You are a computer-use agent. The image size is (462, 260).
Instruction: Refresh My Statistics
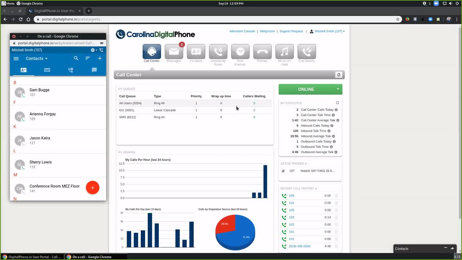(x=337, y=103)
